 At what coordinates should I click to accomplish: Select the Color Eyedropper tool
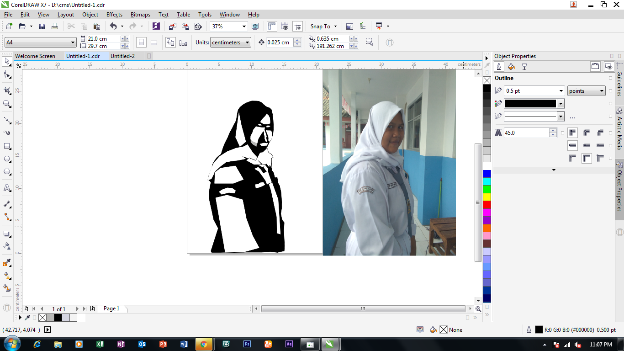point(7,263)
